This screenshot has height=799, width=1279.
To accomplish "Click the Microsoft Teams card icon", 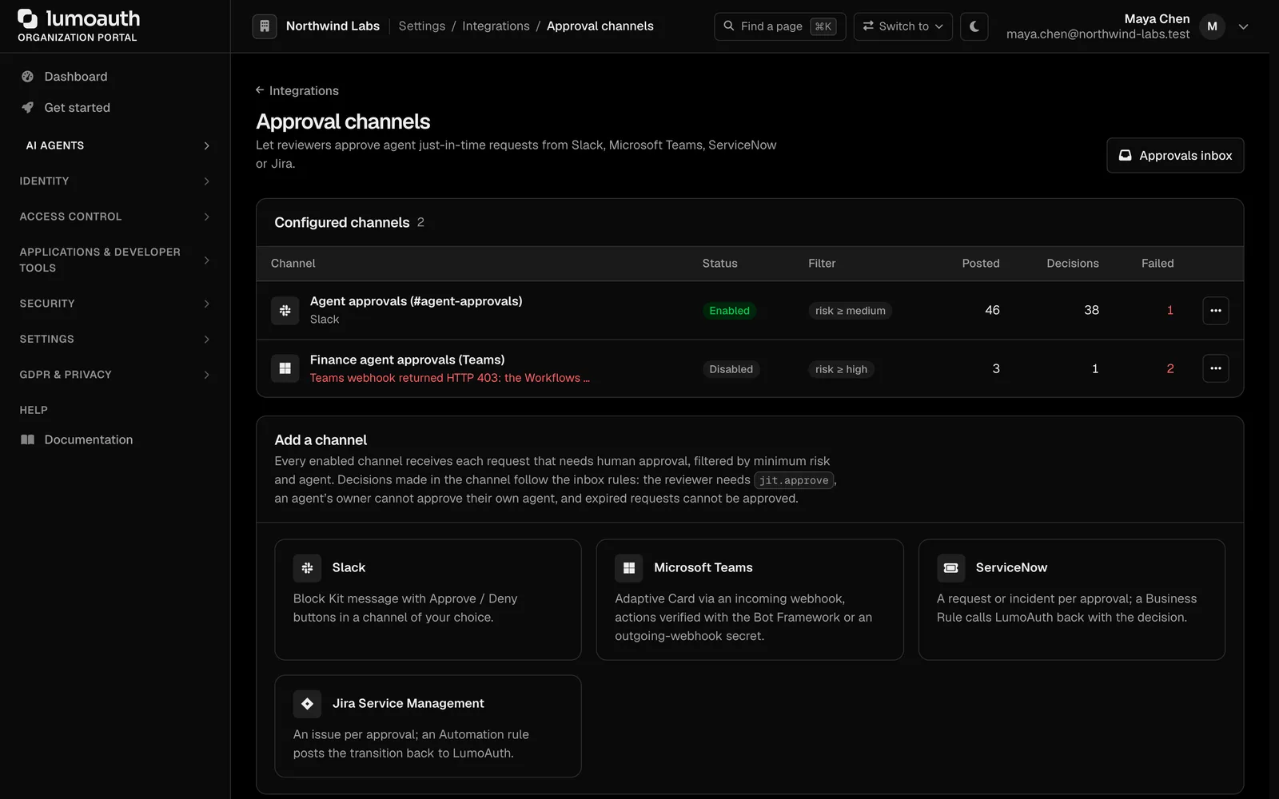I will tap(629, 567).
